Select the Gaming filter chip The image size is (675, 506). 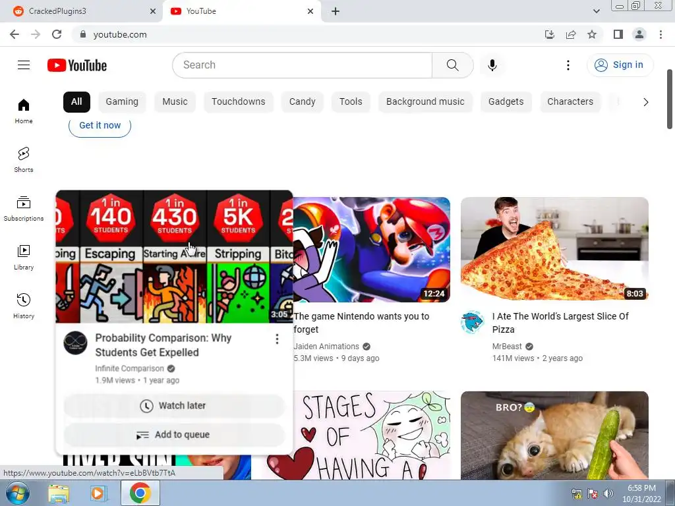click(122, 102)
